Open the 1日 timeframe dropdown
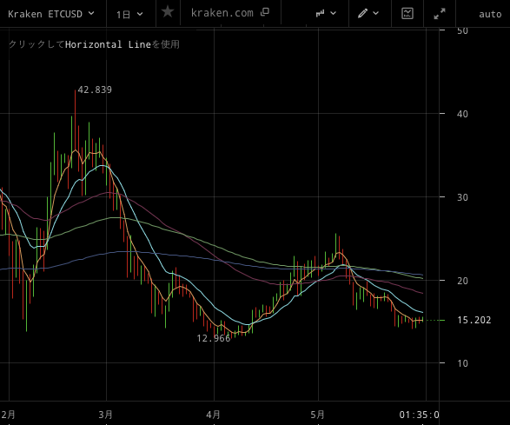 pos(129,14)
